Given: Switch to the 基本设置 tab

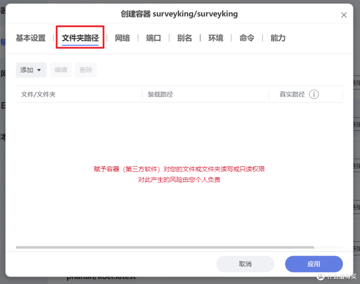Looking at the screenshot, I should (x=31, y=38).
